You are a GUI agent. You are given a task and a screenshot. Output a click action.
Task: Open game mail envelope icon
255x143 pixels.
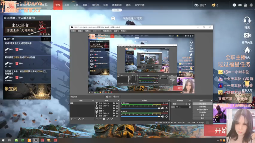click(240, 5)
